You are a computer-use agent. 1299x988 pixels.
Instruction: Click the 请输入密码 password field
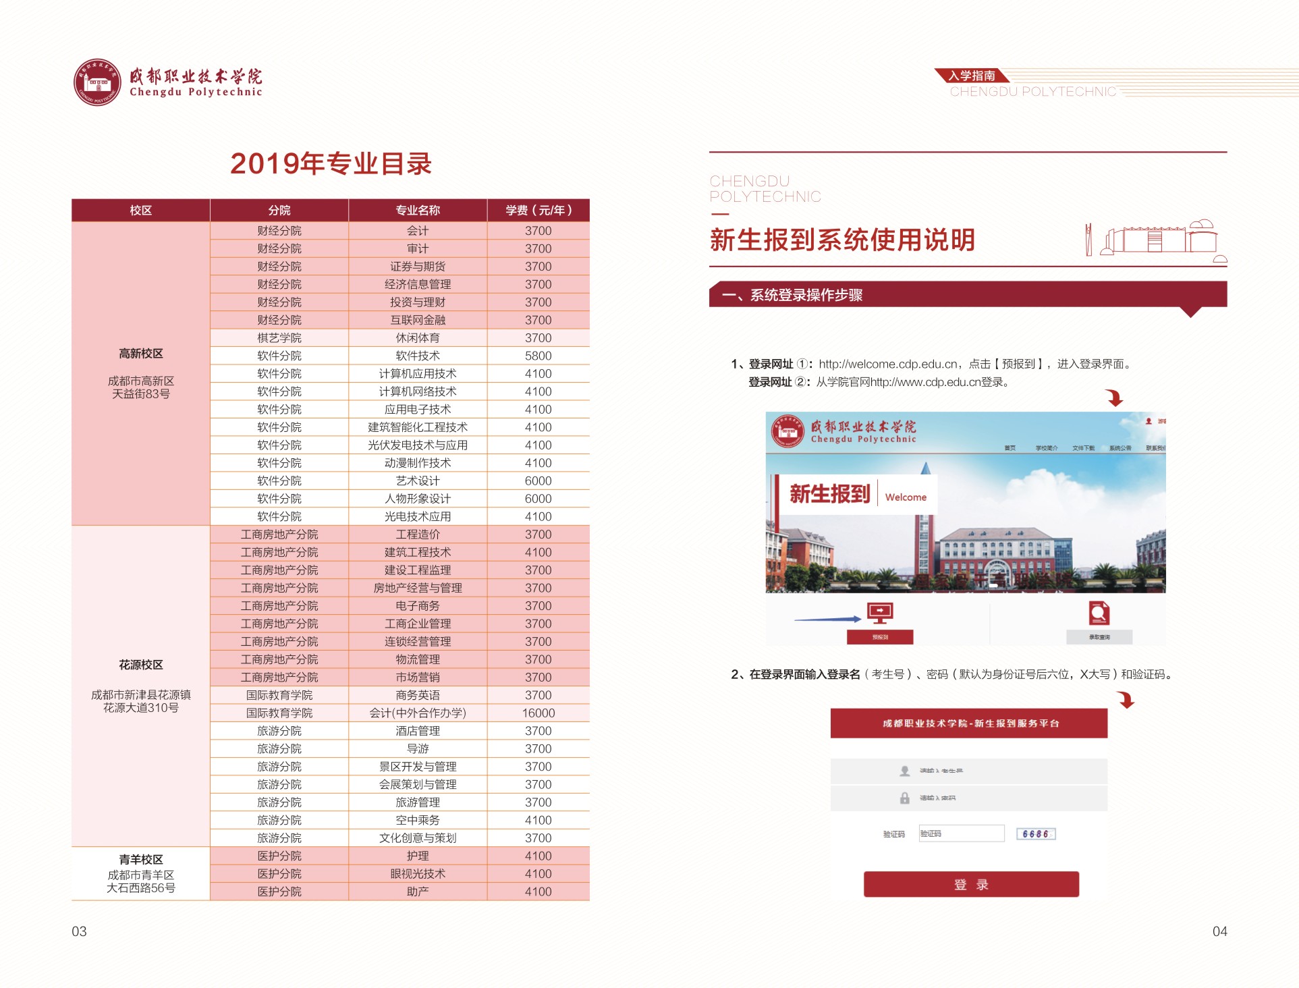(968, 798)
